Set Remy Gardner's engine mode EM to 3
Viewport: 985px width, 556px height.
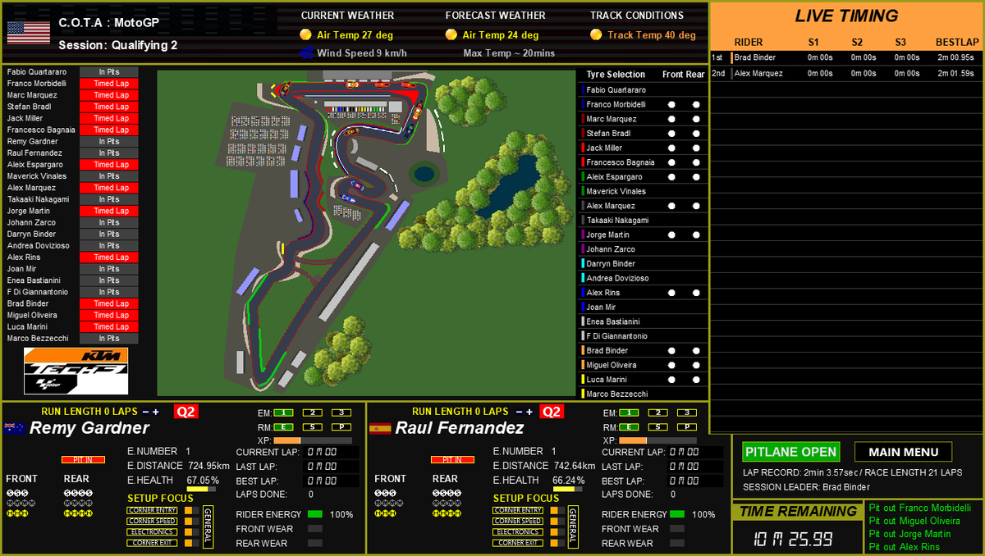pyautogui.click(x=341, y=412)
